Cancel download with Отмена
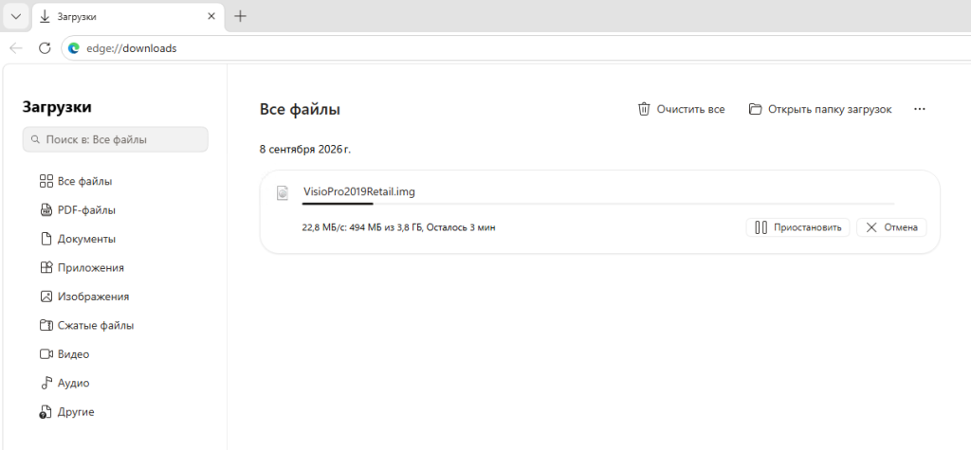 [891, 227]
